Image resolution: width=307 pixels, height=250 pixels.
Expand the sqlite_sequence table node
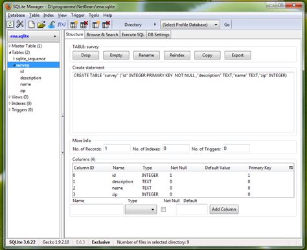14,59
